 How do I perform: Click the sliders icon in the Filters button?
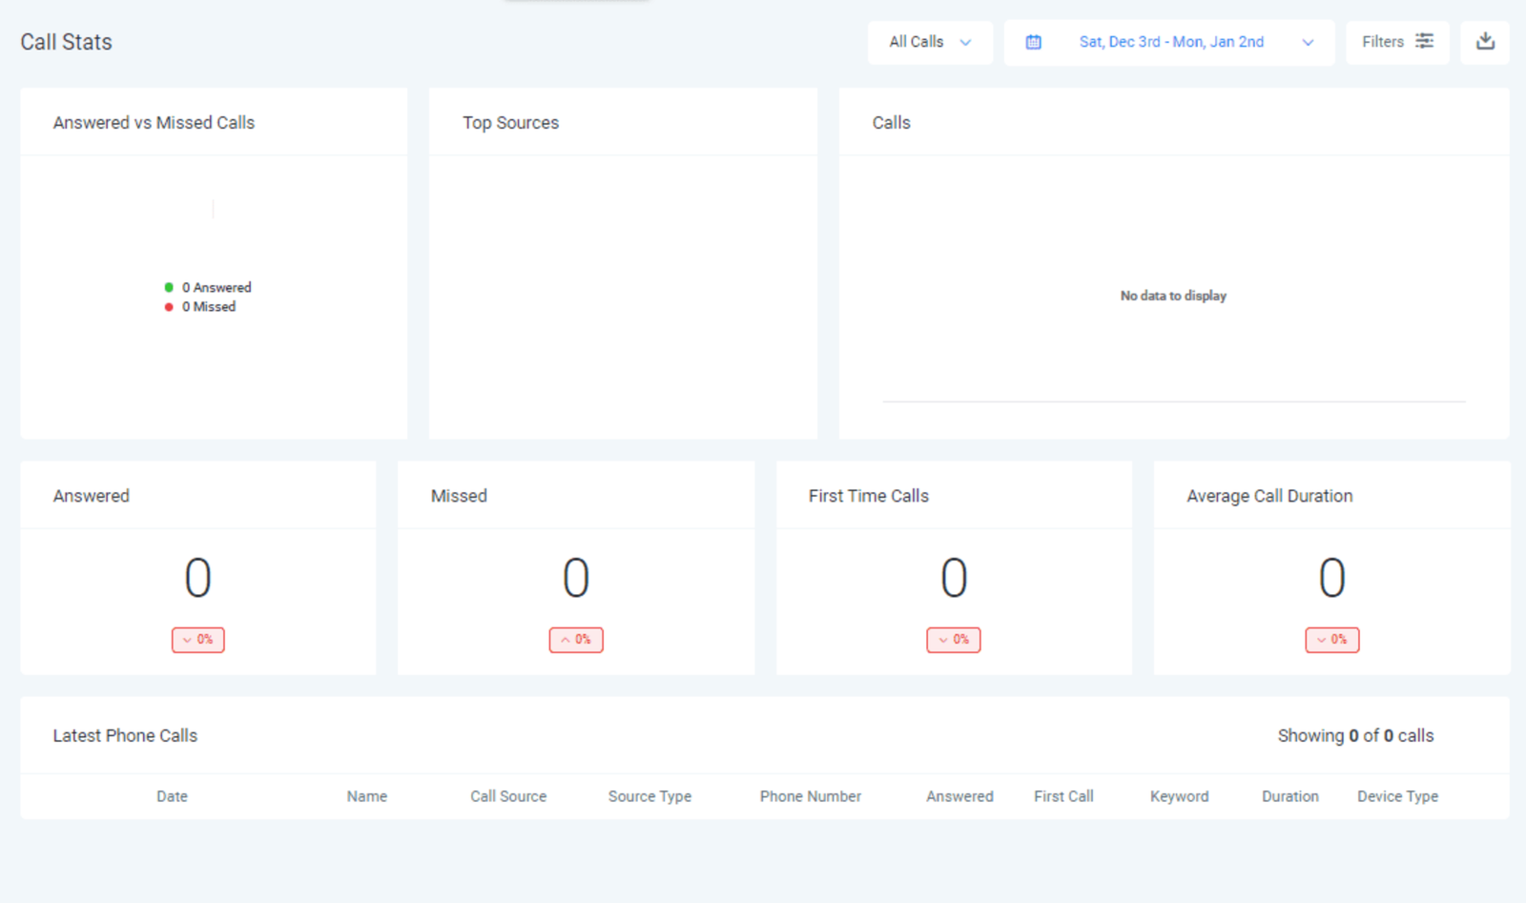click(1424, 41)
